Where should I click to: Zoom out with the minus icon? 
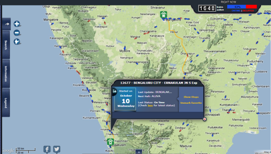pyautogui.click(x=17, y=33)
